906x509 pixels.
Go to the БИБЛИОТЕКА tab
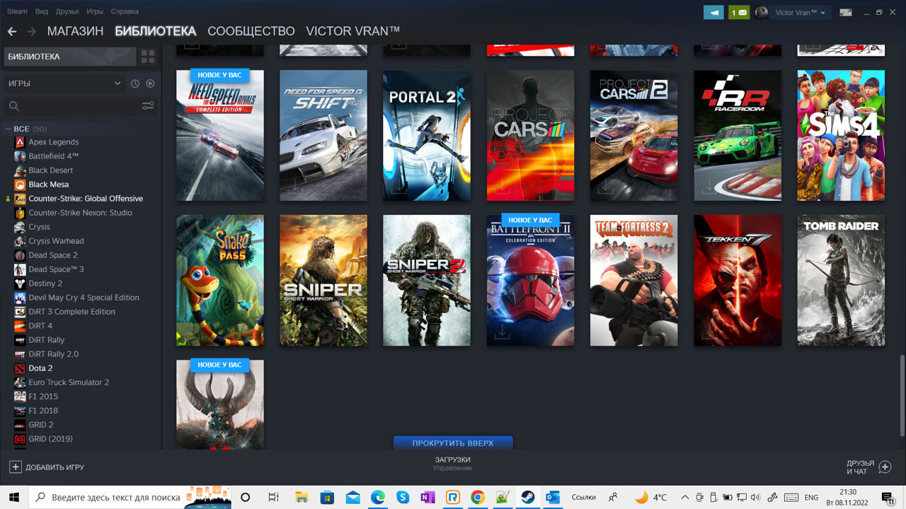[155, 31]
